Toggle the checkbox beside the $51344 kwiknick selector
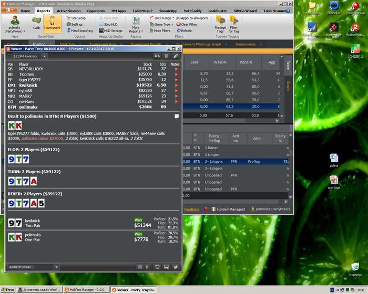The image size is (368, 294). click(10, 56)
